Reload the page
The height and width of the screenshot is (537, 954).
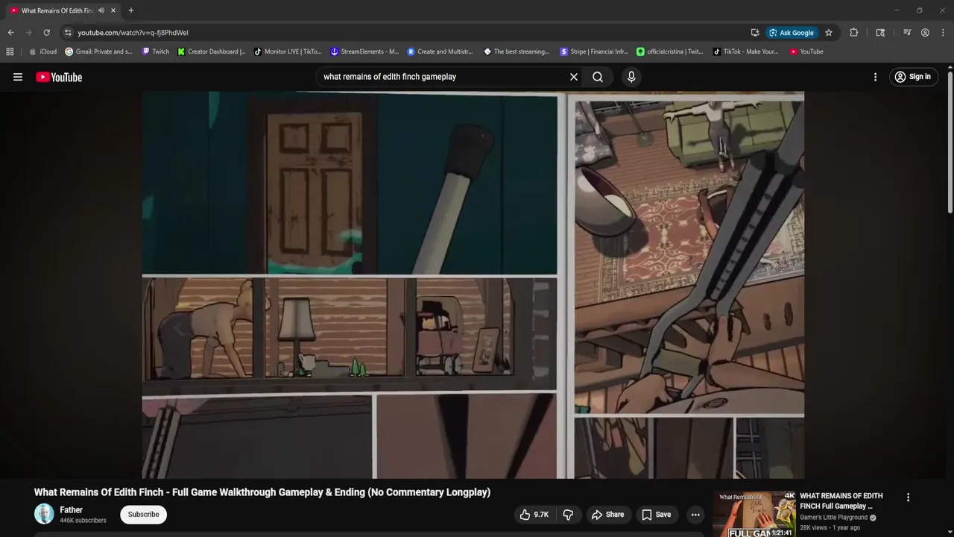coord(46,33)
